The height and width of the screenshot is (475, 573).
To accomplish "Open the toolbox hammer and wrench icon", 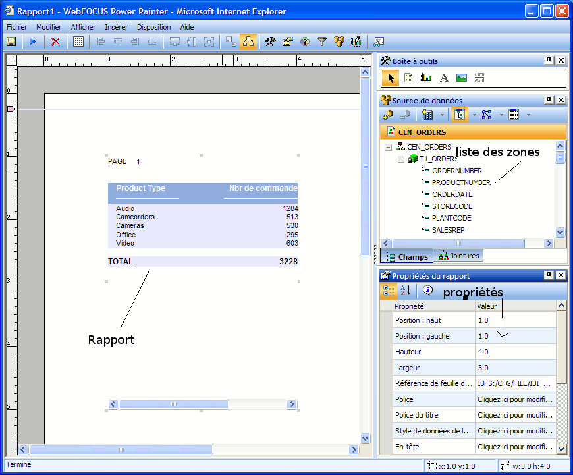I will pyautogui.click(x=270, y=42).
